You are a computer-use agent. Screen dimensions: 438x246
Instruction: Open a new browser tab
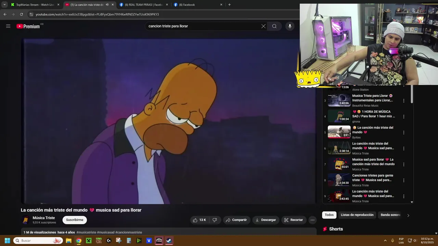click(x=229, y=5)
